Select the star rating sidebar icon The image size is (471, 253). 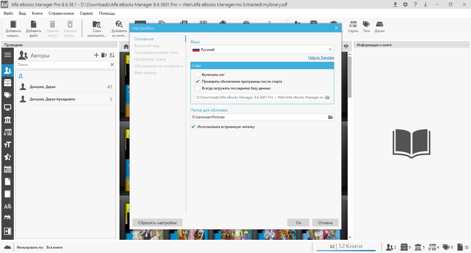click(x=8, y=157)
